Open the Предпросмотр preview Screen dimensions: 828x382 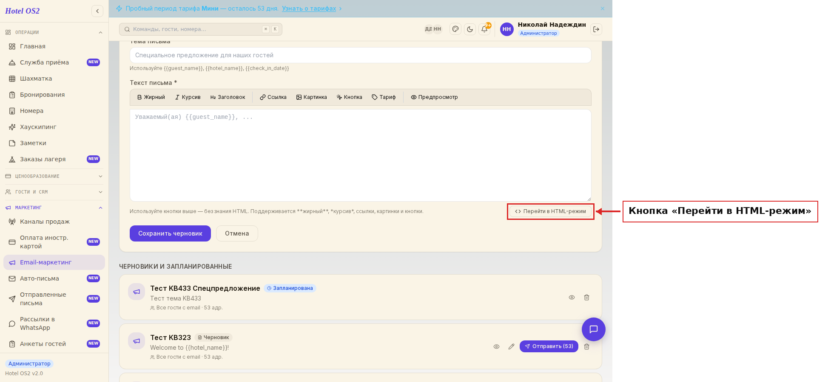(434, 97)
